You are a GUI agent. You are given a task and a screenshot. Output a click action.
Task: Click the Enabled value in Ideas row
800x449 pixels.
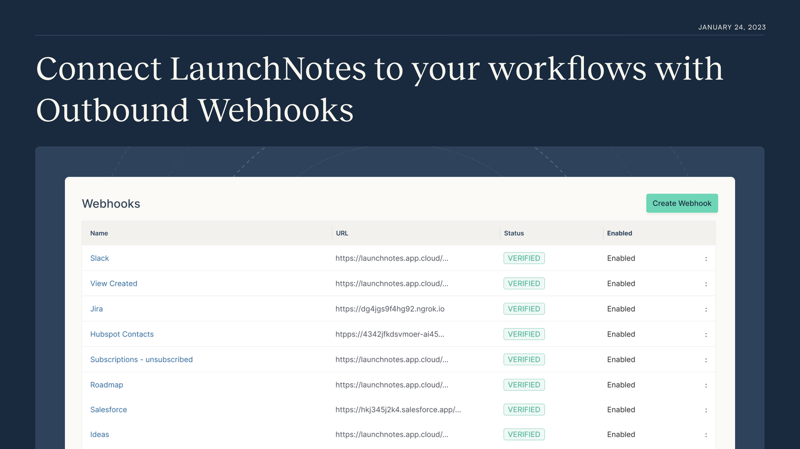(x=621, y=434)
